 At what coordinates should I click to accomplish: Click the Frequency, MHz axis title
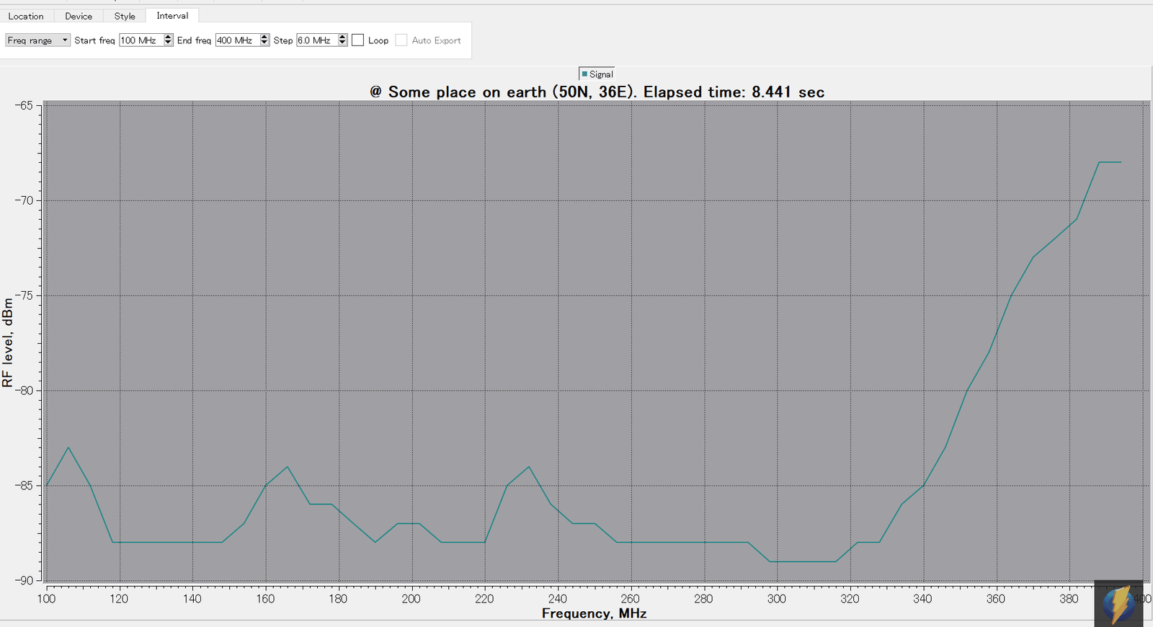point(594,613)
